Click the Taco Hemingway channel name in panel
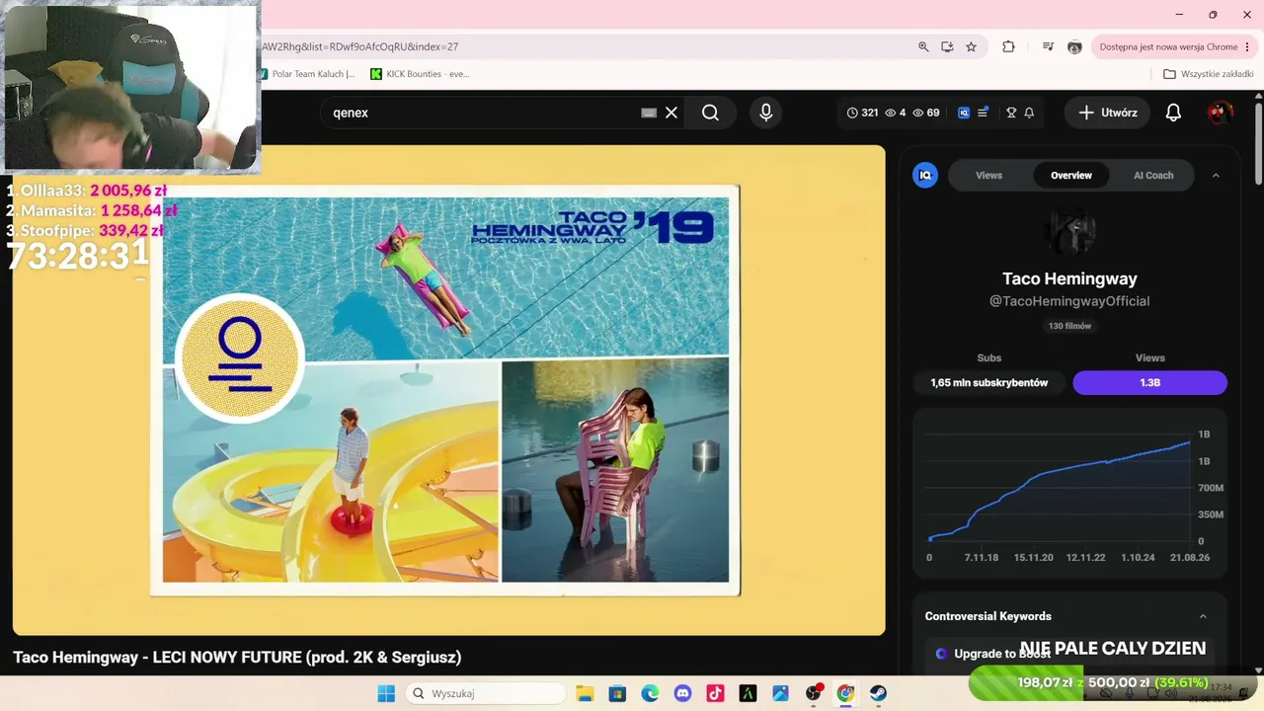This screenshot has width=1264, height=711. (1069, 279)
